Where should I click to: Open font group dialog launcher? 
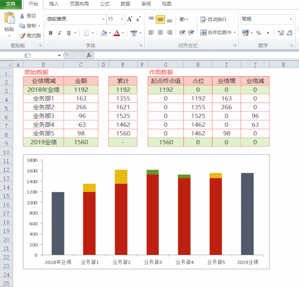click(141, 45)
